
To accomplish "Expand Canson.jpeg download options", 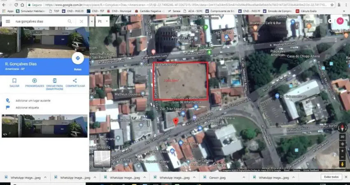I will pos(244,178).
